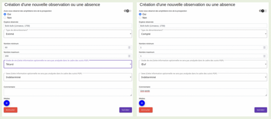Screen dimensions: 271x119
Task: Add media with plus icon in right form
Action: [x=142, y=103]
